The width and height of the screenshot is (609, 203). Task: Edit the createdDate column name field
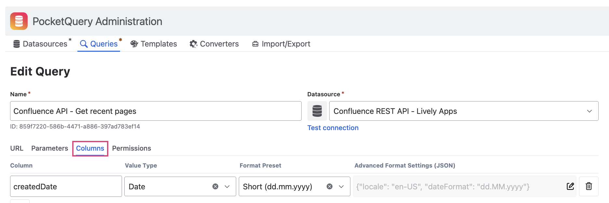tap(66, 186)
